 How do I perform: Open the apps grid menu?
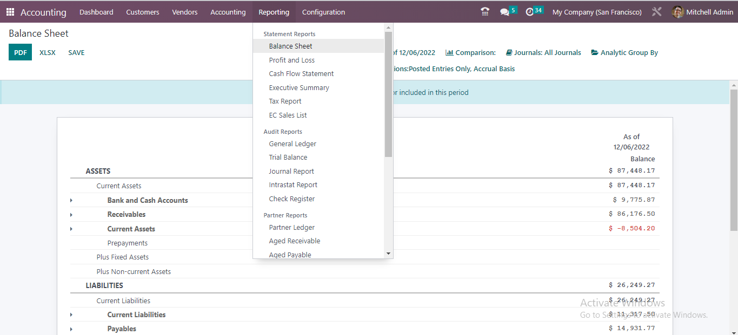(10, 11)
